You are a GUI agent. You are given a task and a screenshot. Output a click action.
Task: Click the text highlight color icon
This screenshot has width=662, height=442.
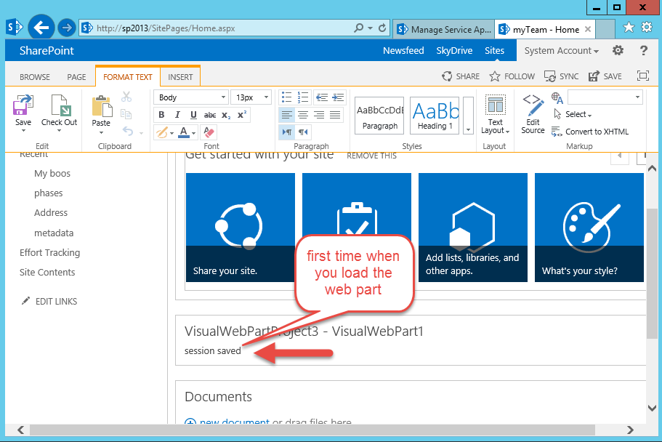click(x=161, y=132)
